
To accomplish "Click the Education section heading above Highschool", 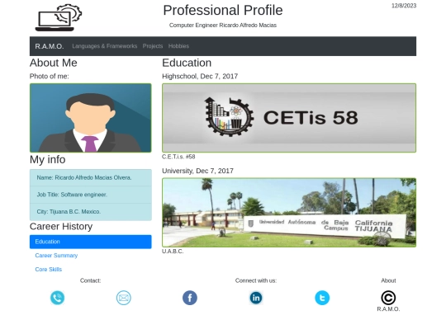I will (187, 63).
